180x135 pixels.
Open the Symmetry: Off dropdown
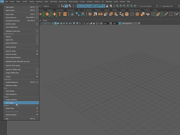(x=169, y=6)
